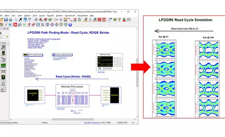Open the Window menu
Screen dimensions: 225x137
click(59, 15)
